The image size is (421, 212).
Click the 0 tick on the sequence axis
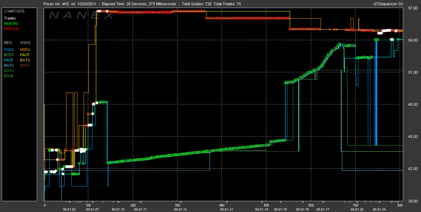(44, 205)
